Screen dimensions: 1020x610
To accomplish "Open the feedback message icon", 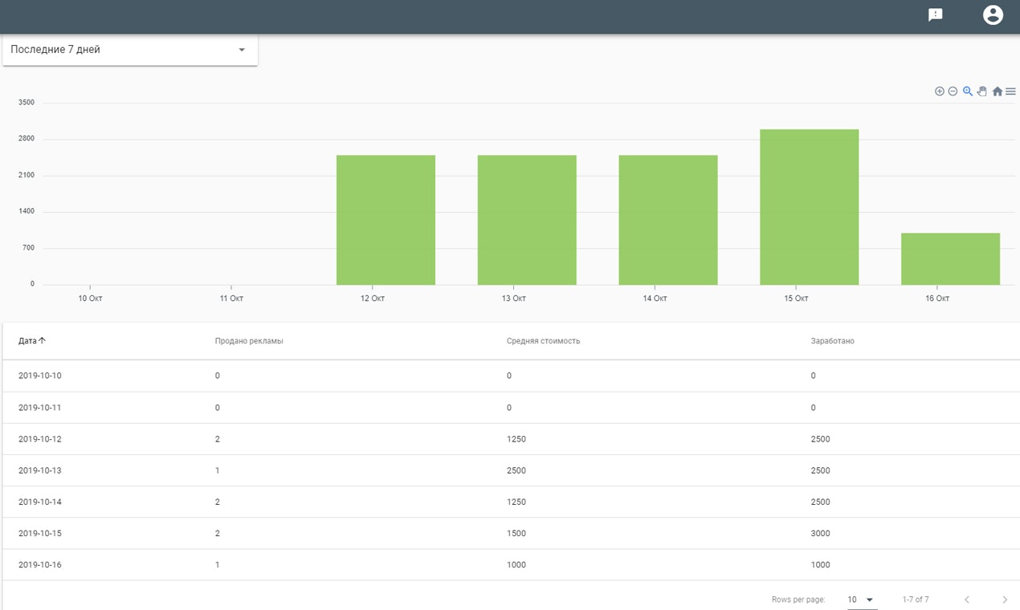I will pyautogui.click(x=935, y=15).
